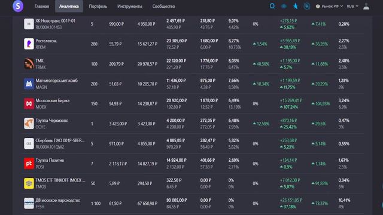Open the Московская Биржа instrument page
Viewport: 383px width, 215px height.
point(53,101)
